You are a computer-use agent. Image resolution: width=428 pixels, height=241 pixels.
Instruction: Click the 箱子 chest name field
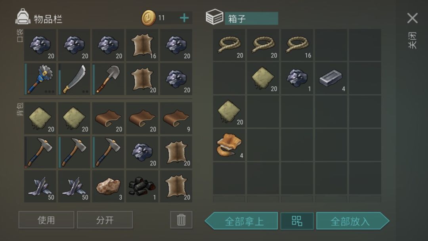(x=251, y=18)
